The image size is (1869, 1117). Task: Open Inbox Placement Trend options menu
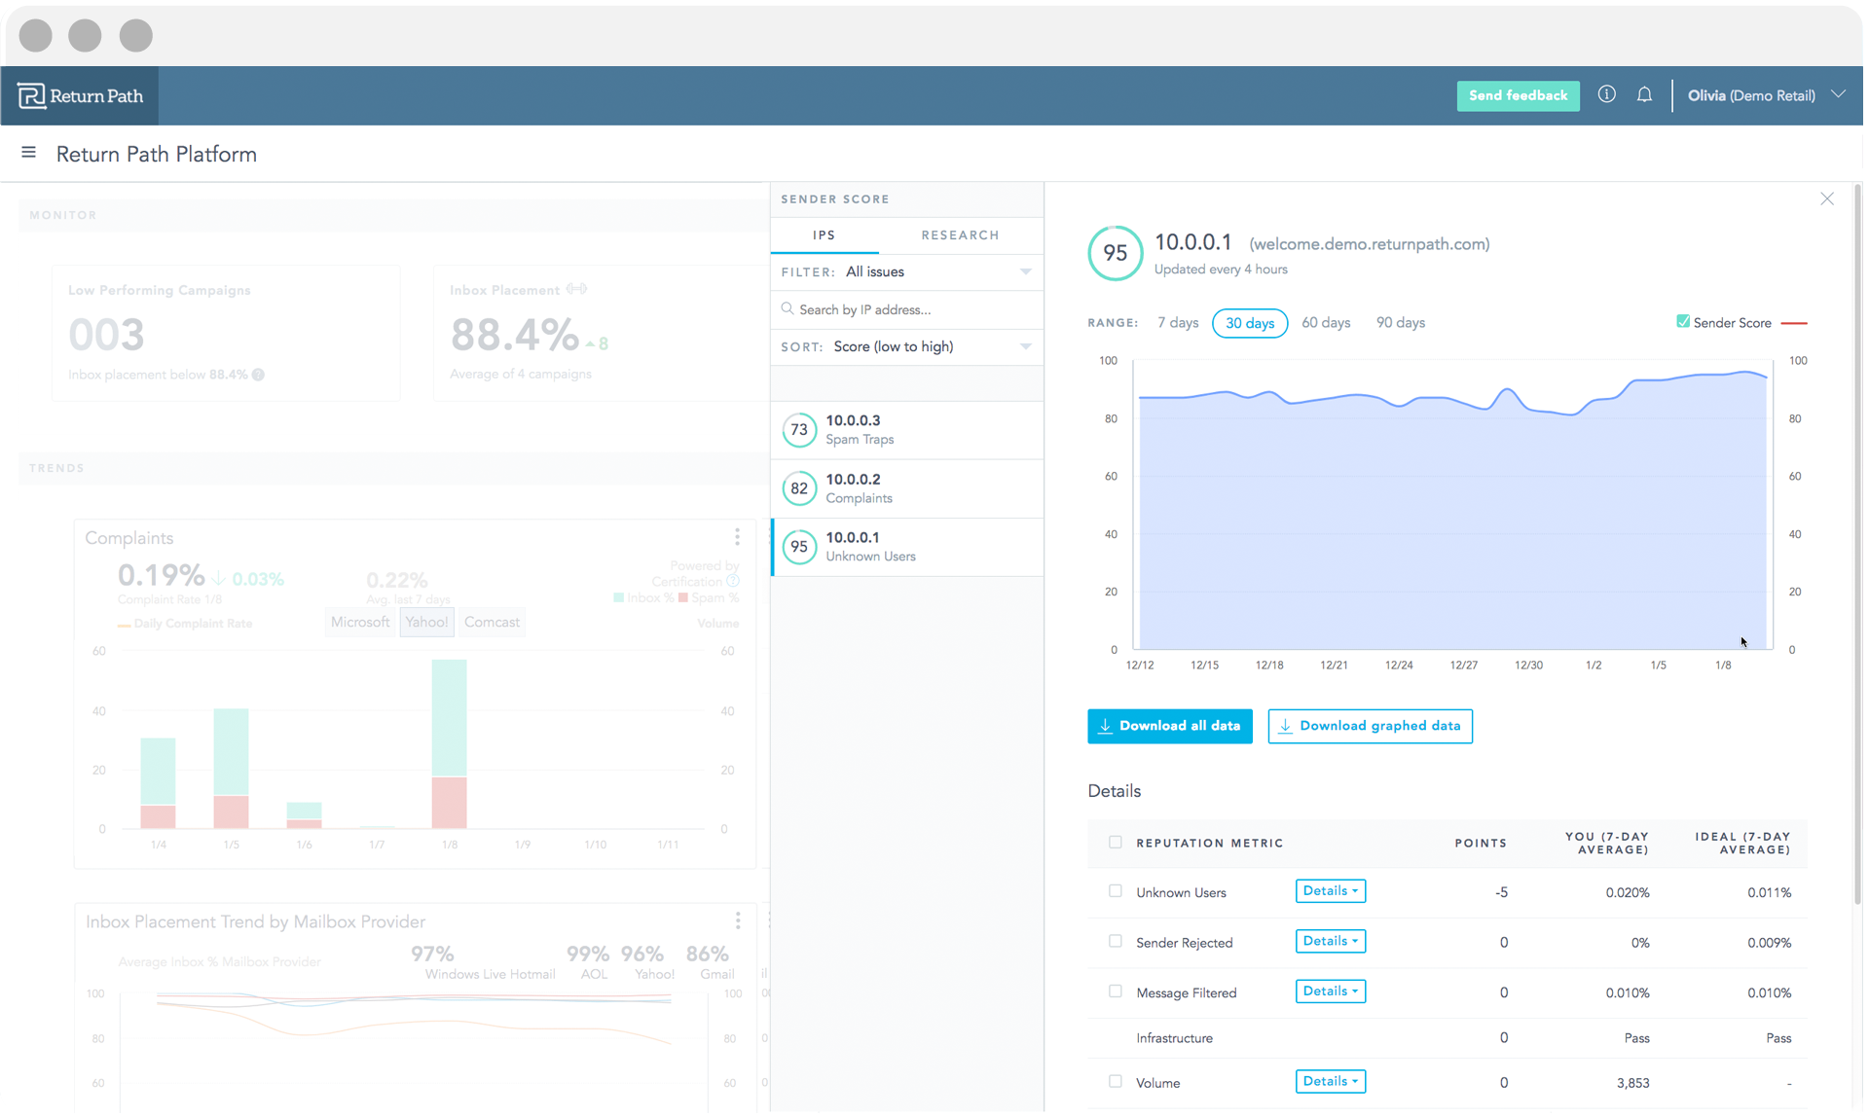[x=738, y=920]
